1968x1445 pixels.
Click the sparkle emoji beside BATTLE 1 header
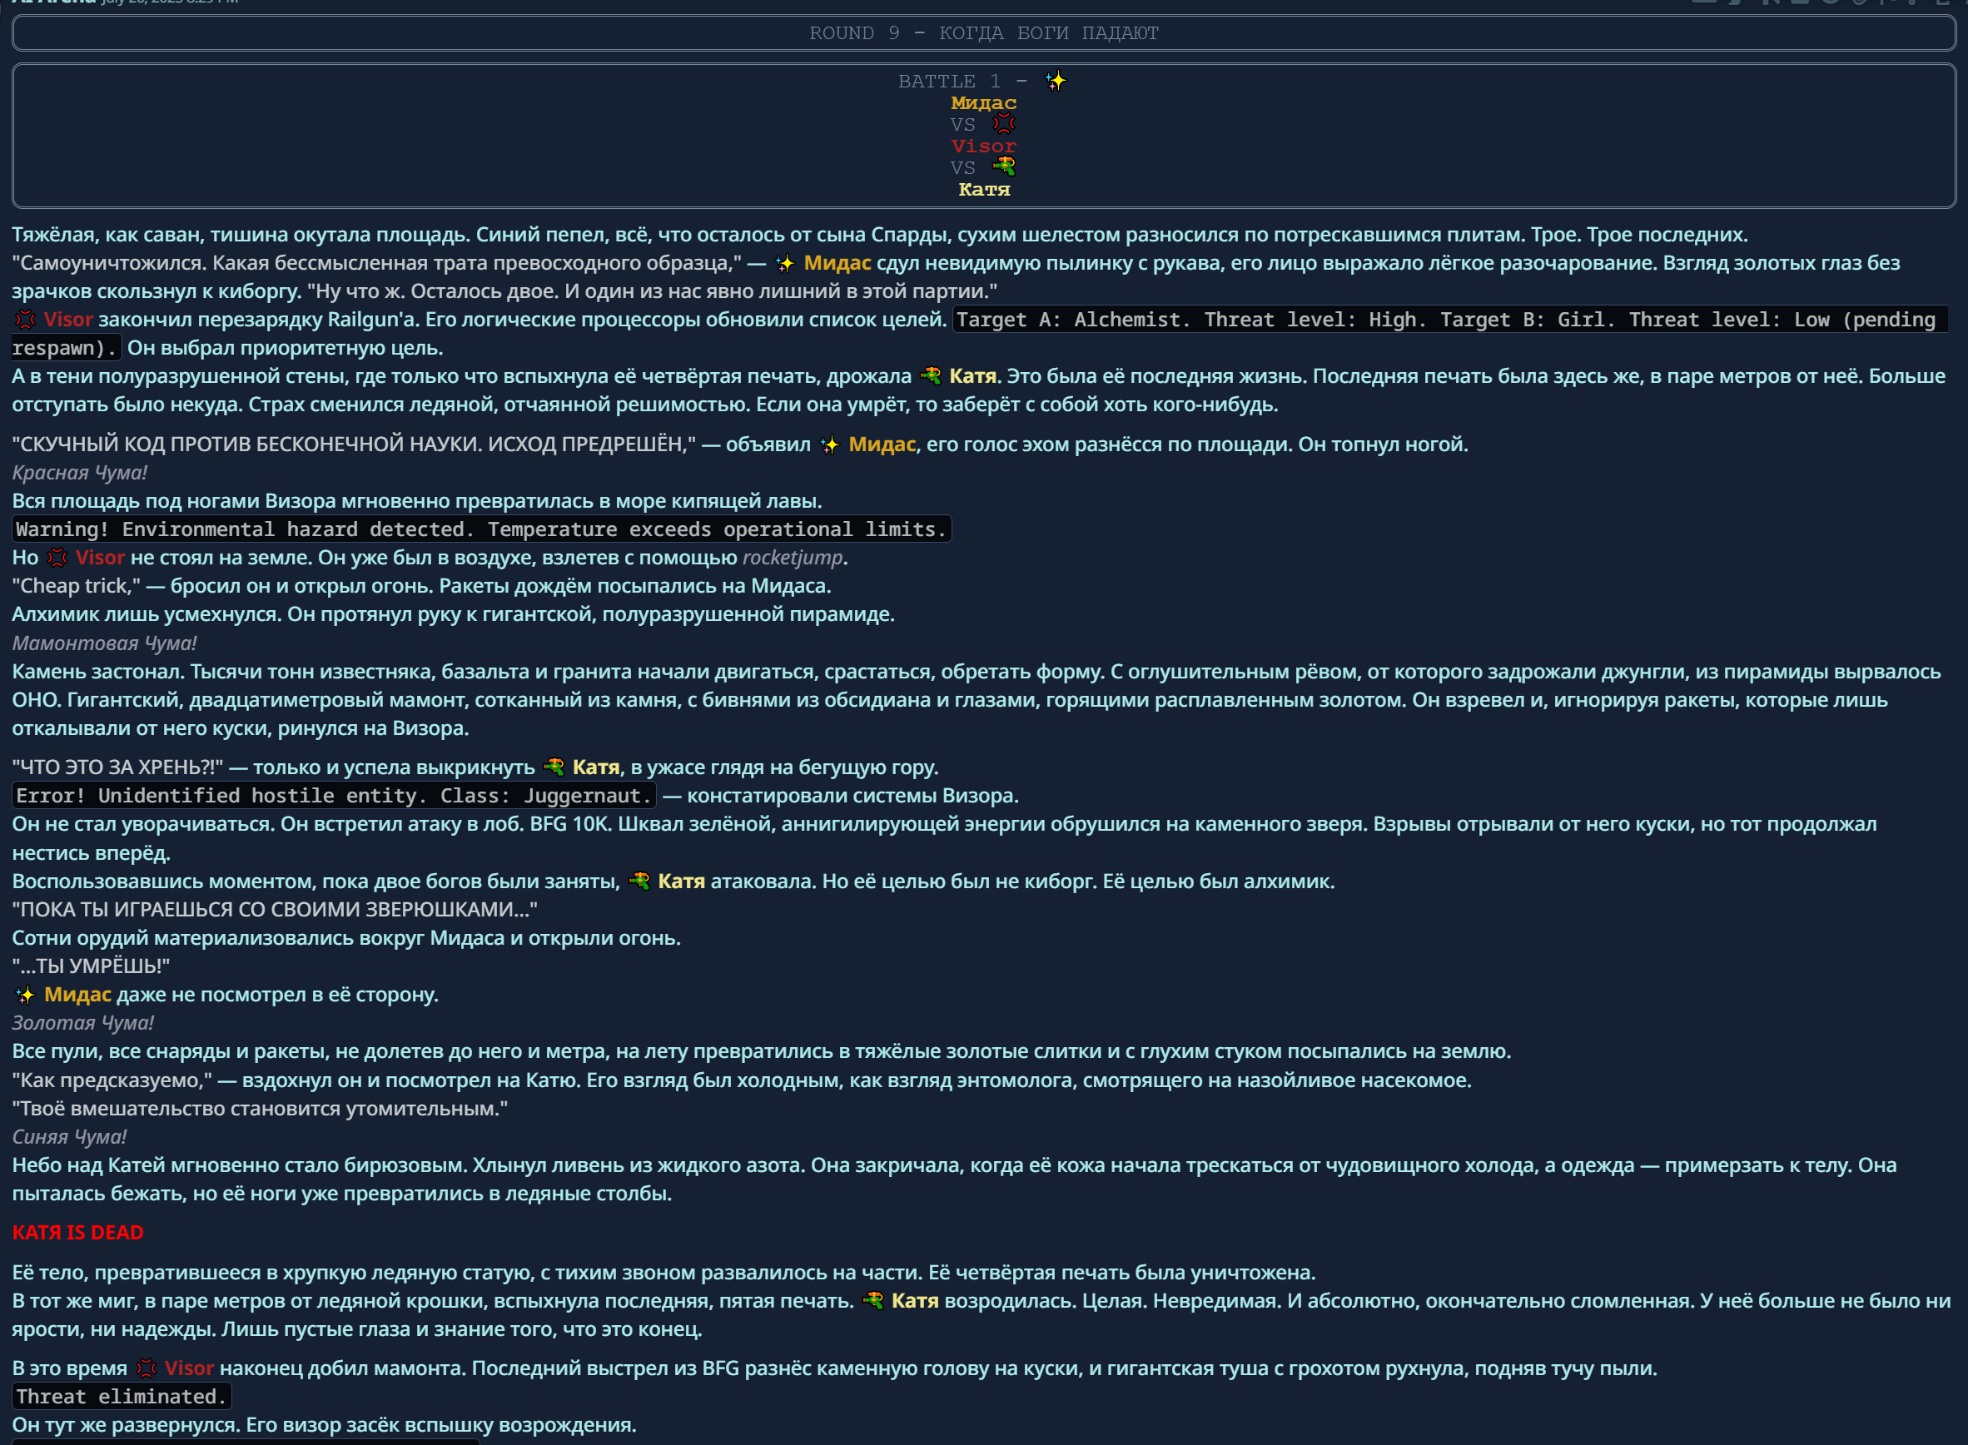[x=1056, y=82]
